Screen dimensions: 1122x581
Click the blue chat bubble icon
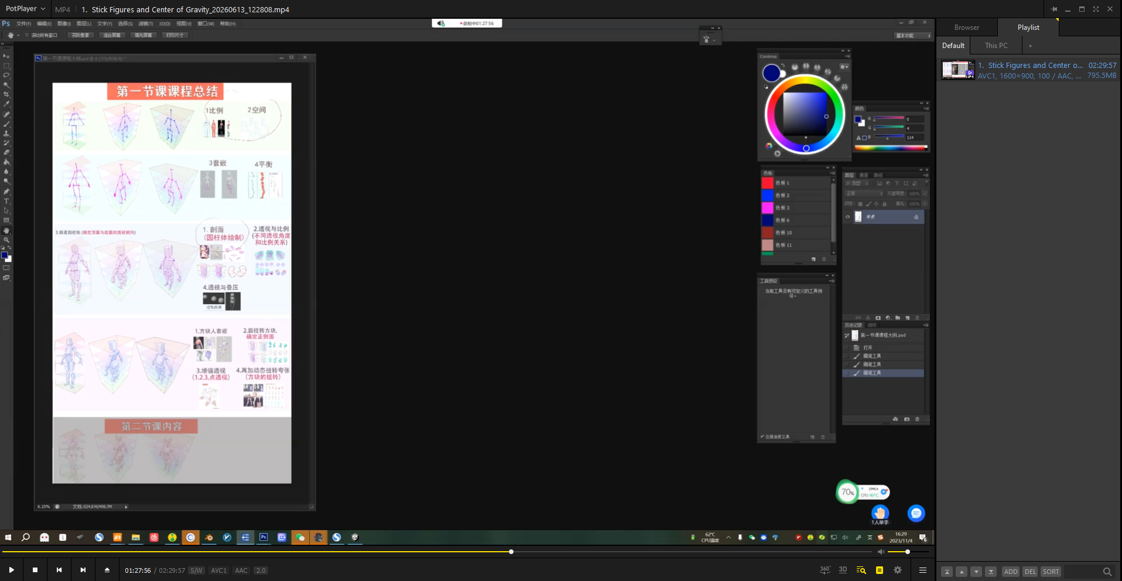click(916, 513)
